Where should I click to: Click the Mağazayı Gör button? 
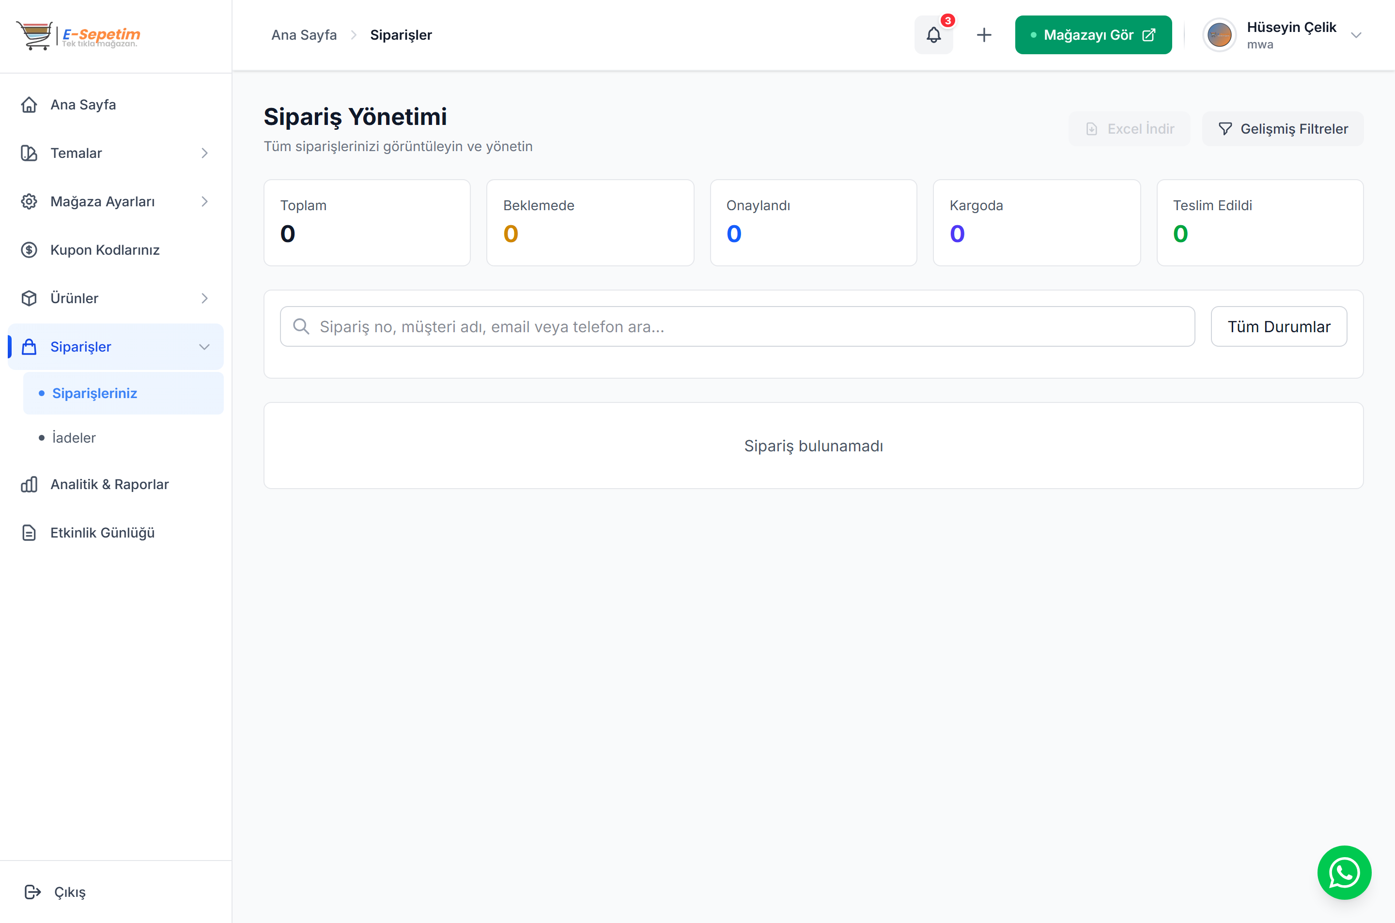[1093, 35]
